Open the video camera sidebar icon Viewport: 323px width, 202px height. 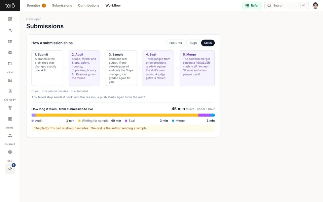click(x=10, y=41)
